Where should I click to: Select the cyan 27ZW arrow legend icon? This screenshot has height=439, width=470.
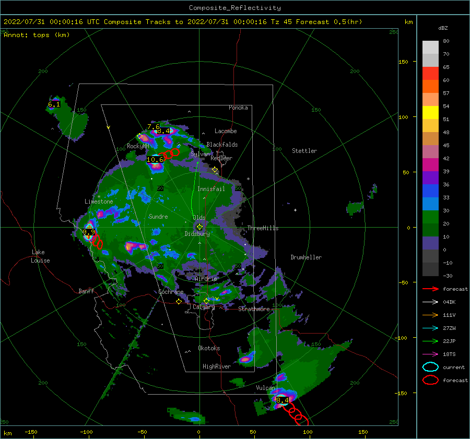(430, 328)
